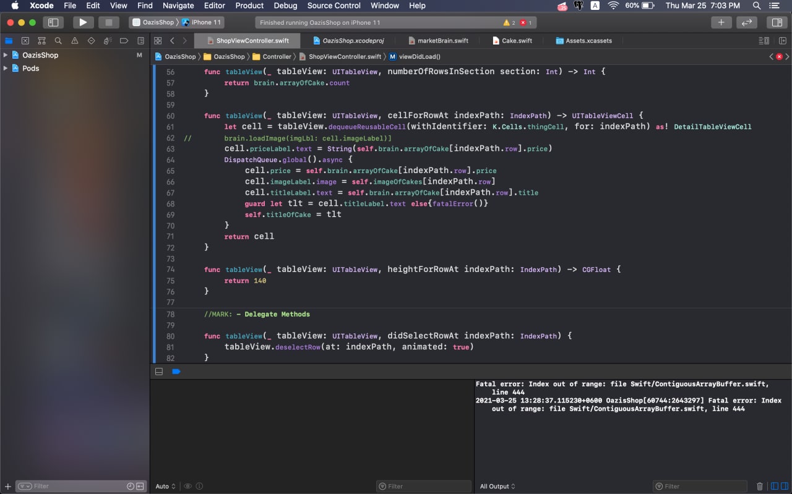Image resolution: width=792 pixels, height=494 pixels.
Task: Select the iPhone 11 run destination
Action: point(205,22)
